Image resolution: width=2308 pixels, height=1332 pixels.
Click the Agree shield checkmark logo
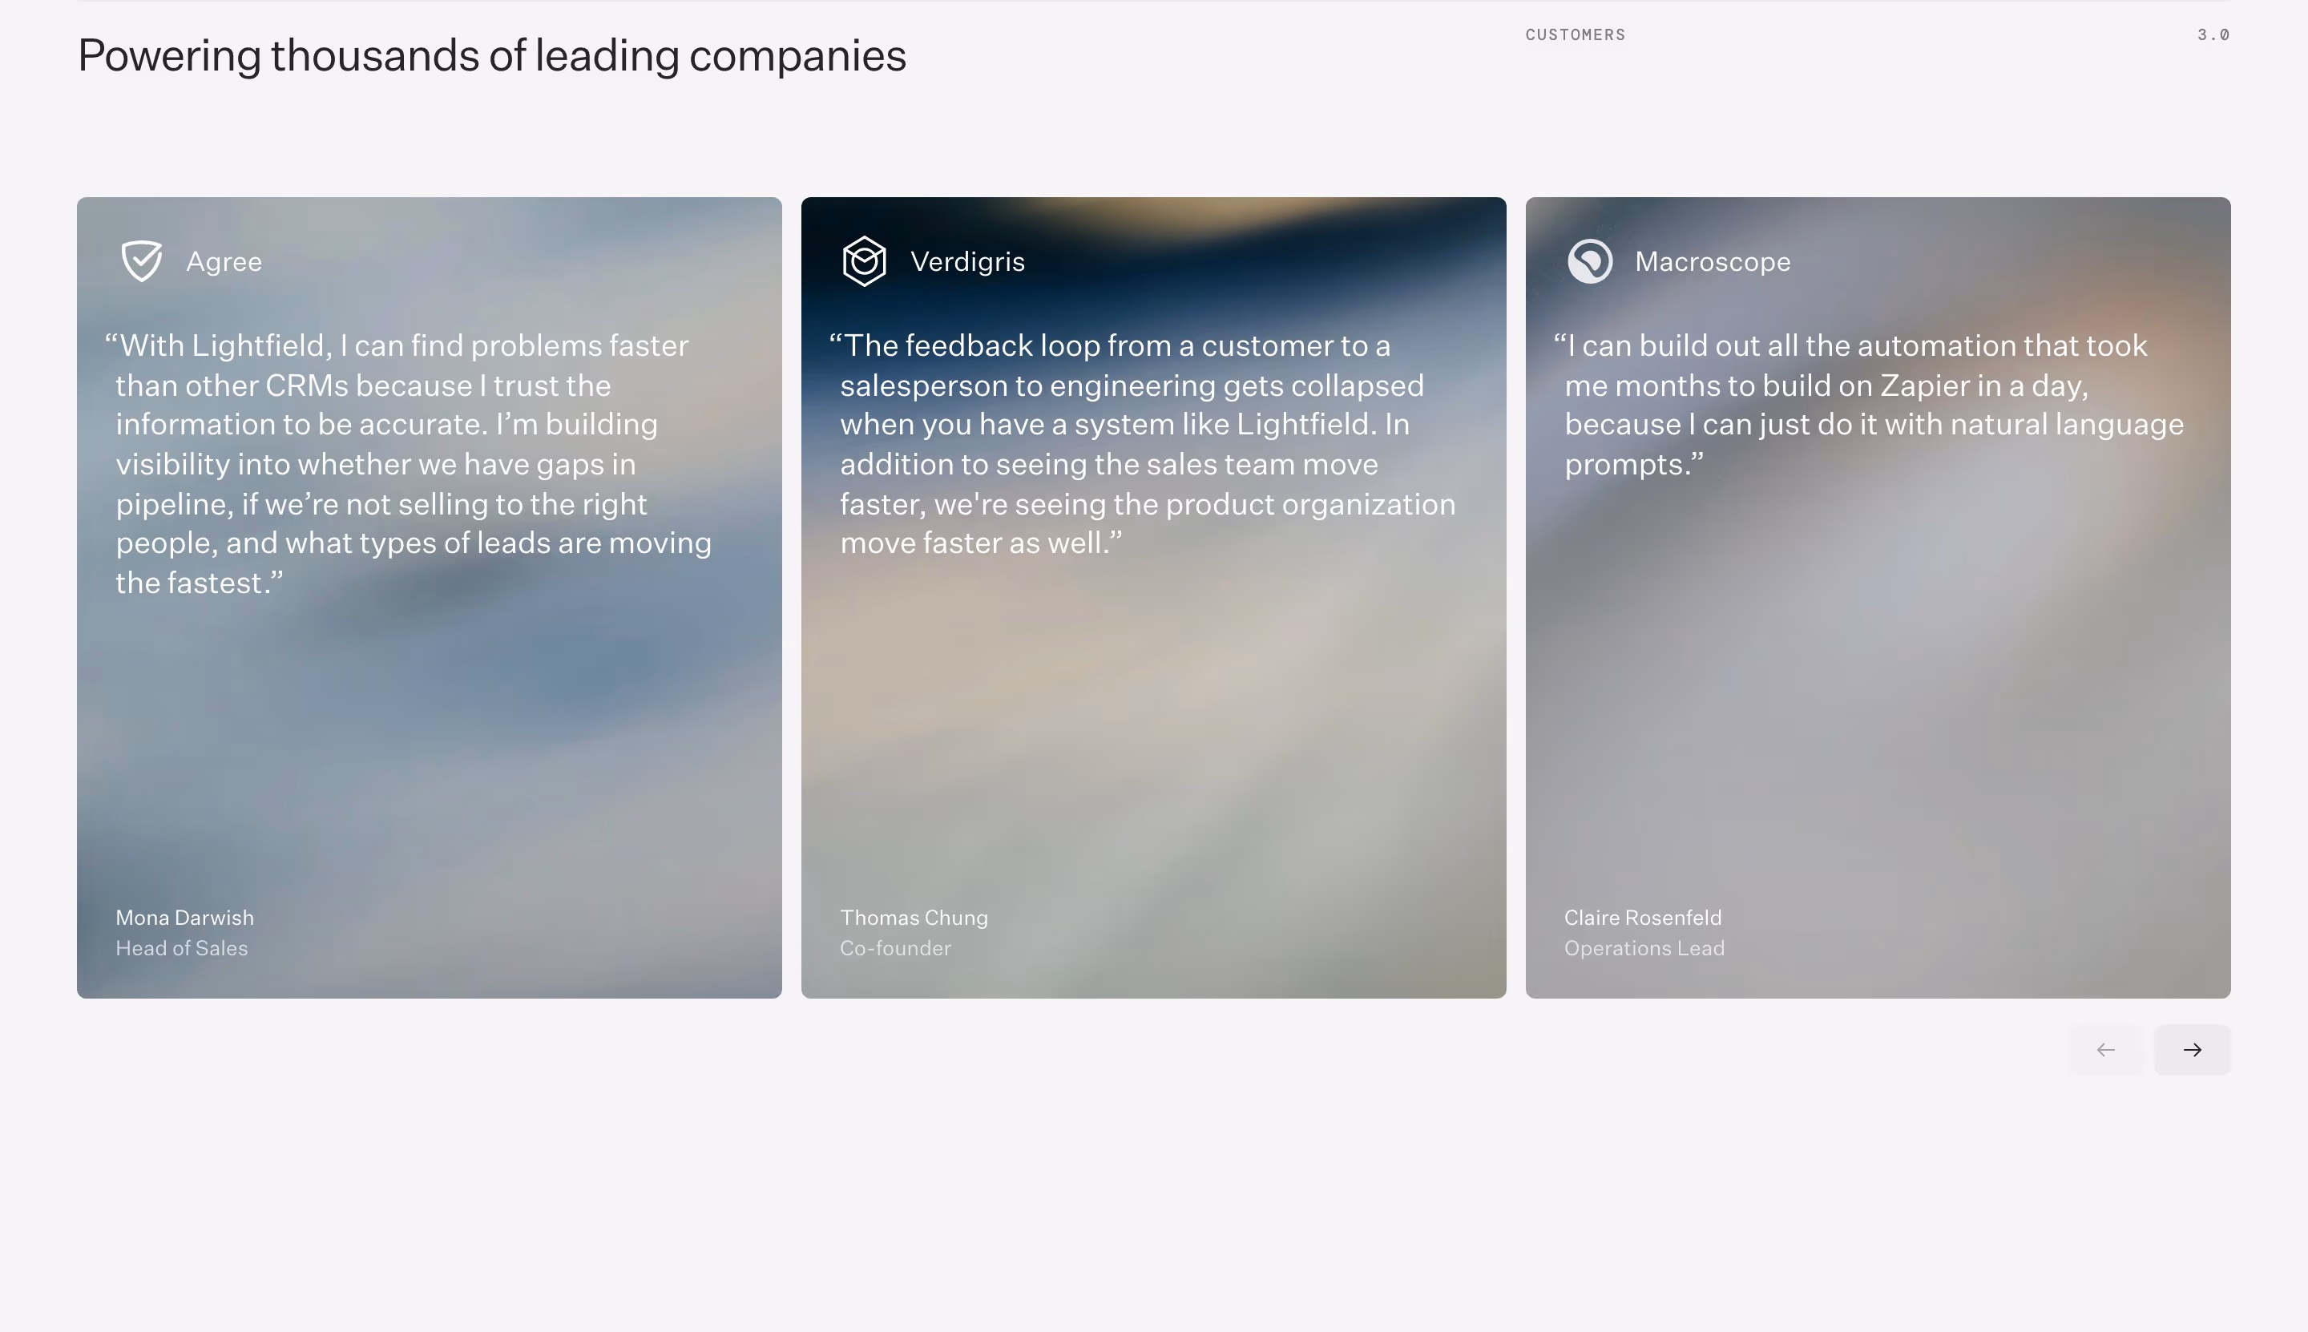pyautogui.click(x=142, y=261)
